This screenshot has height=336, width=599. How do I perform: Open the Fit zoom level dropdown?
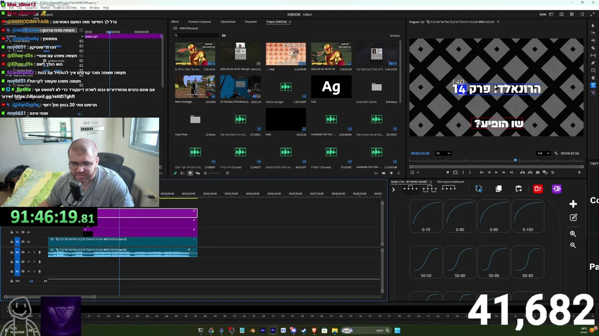point(443,153)
